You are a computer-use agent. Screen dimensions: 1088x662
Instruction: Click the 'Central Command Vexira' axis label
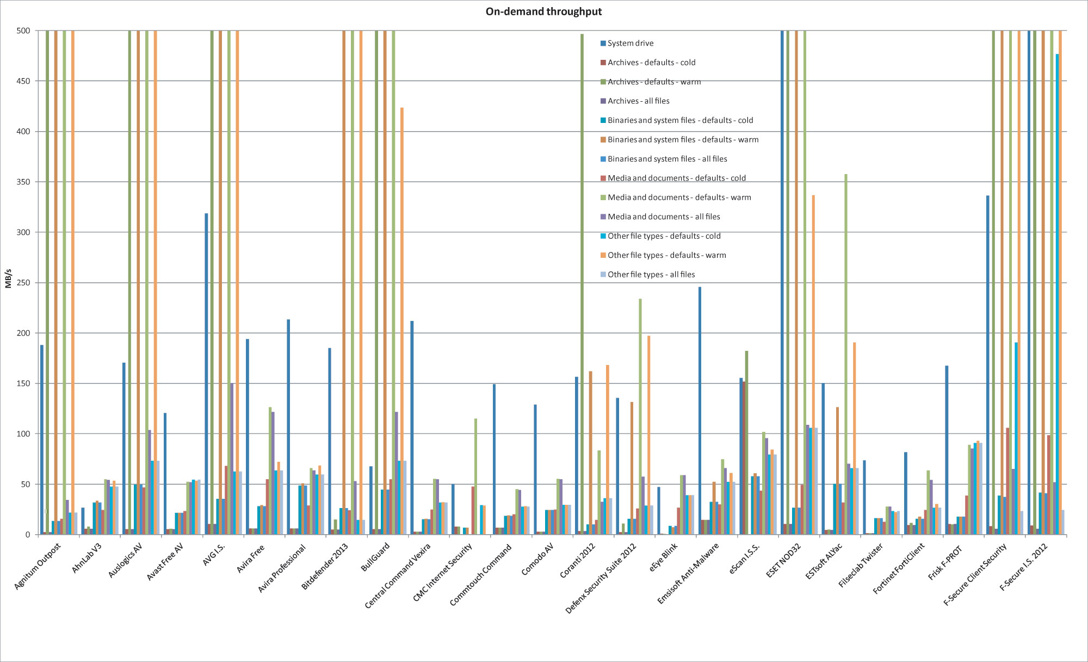[x=398, y=576]
